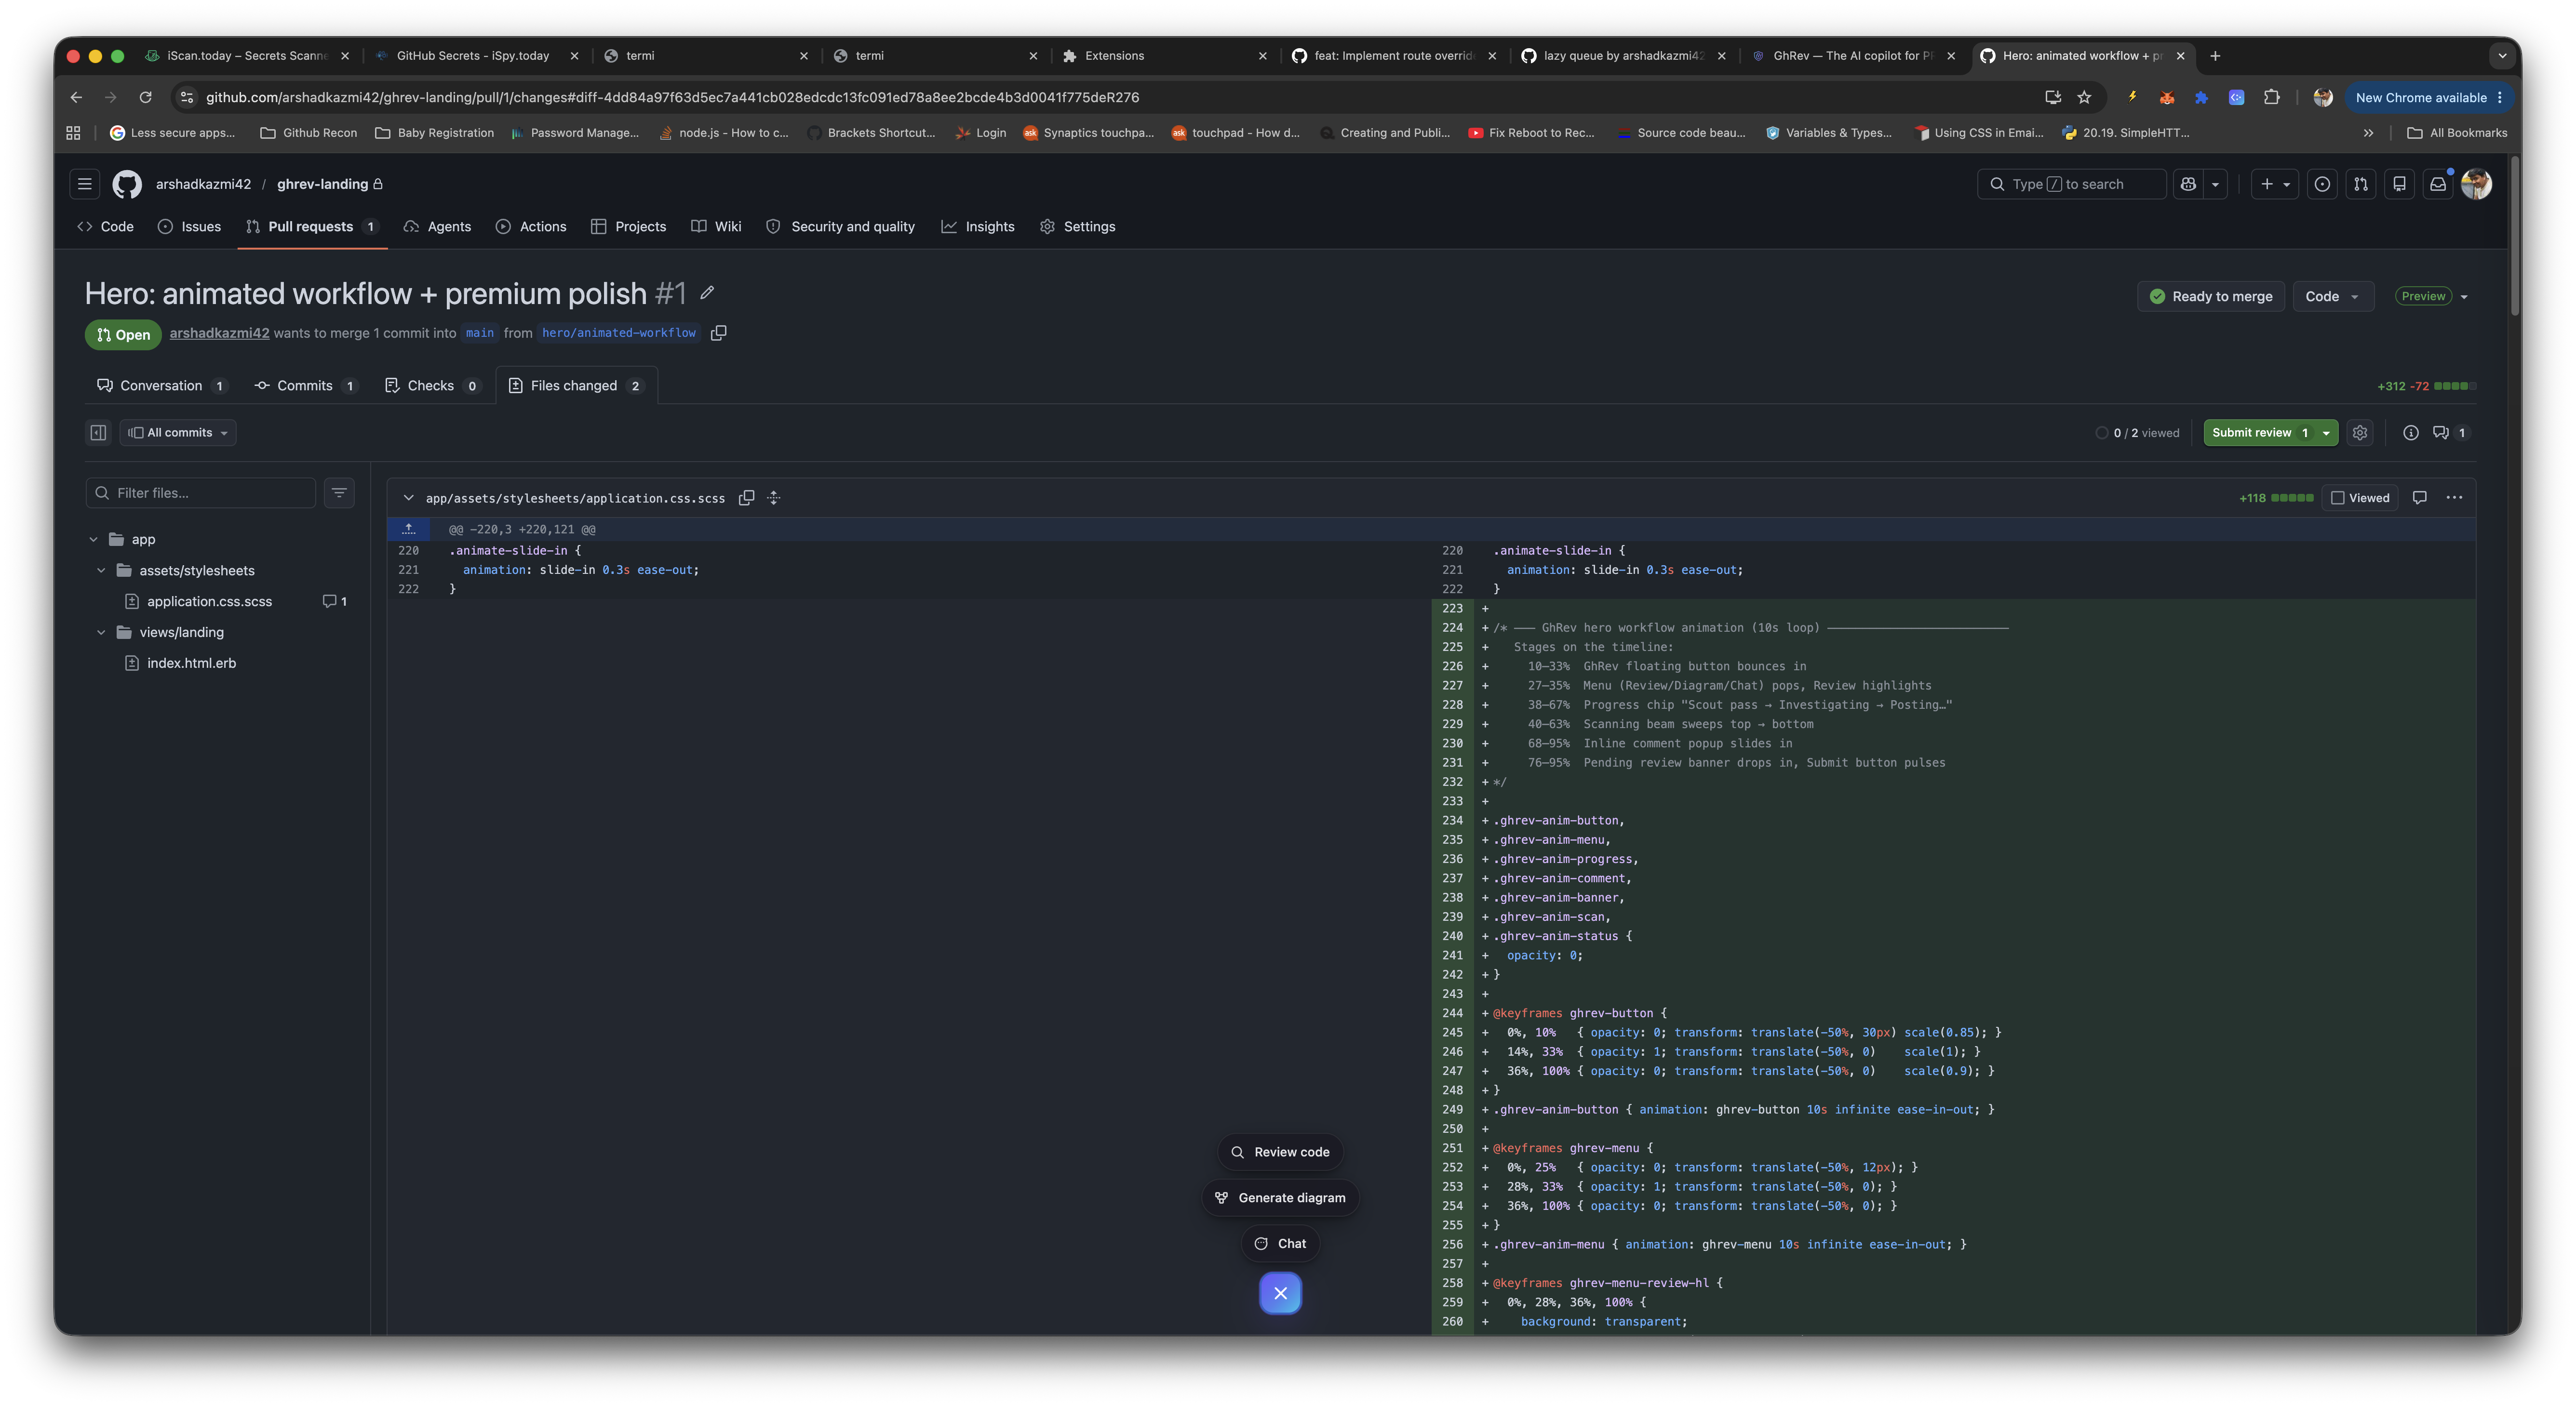Viewport: 2576px width, 1407px height.
Task: Open repositories icon in top header
Action: pos(2399,184)
